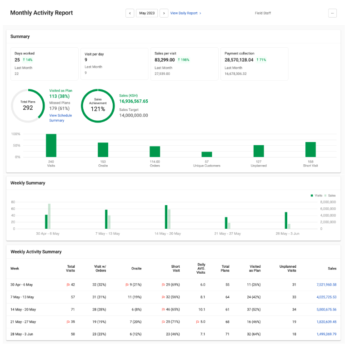Screen dimensions: 345x344
Task: Click the red flag beside 29 (69%) short visit
Action: tap(163, 285)
